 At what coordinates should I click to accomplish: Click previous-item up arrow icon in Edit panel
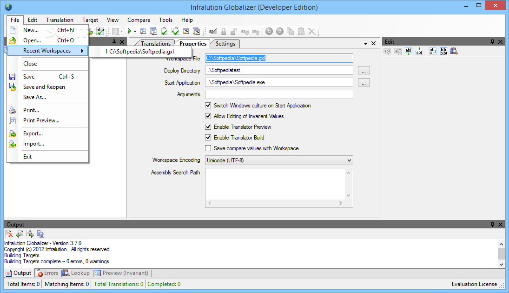tap(419, 51)
